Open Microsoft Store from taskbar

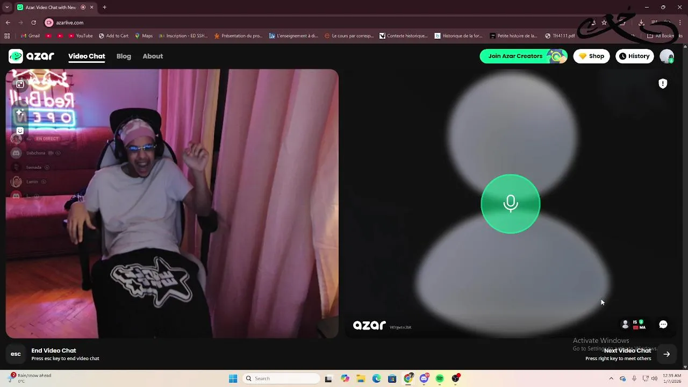coord(392,378)
